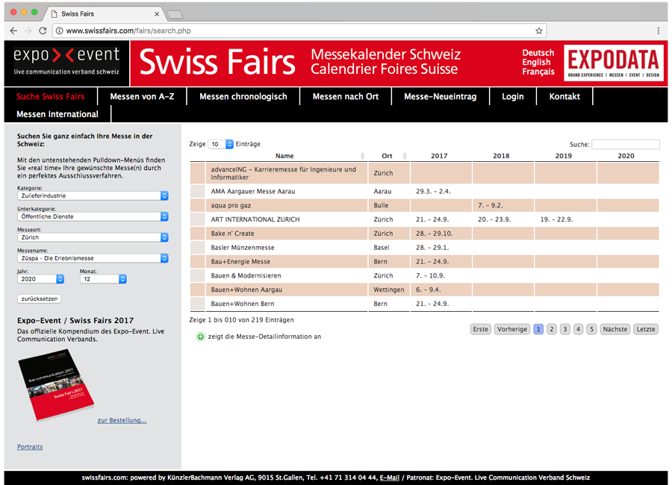The image size is (672, 485).
Task: Click the E-Mail link in footer
Action: coord(390,478)
